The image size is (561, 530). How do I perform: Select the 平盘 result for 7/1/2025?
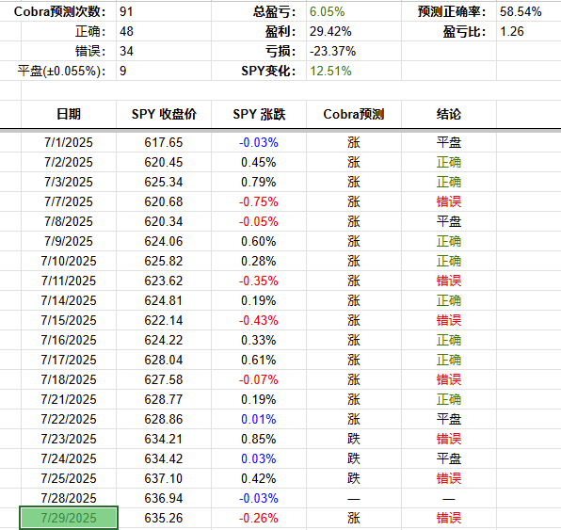(x=449, y=142)
